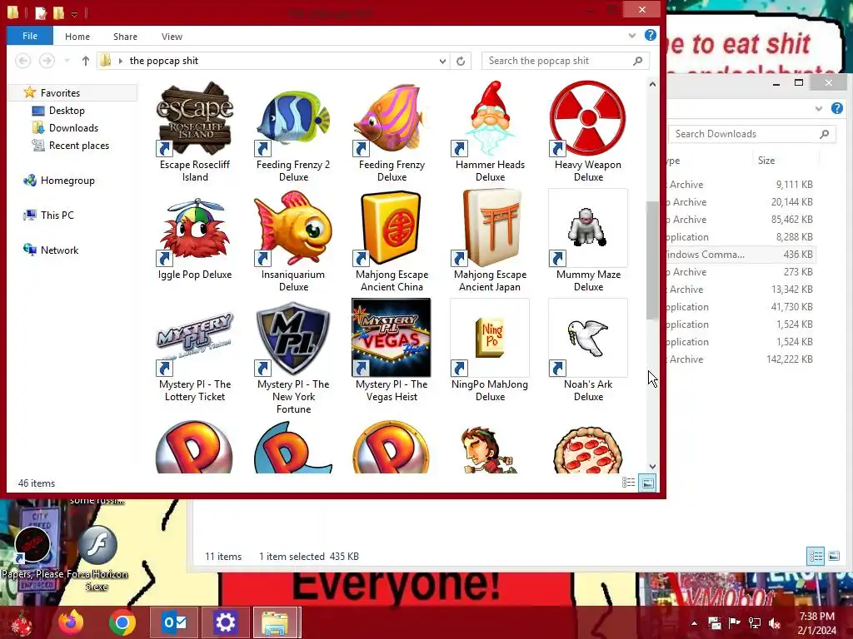
Task: Select Mahjong Escape Ancient Japan icon
Action: [490, 228]
